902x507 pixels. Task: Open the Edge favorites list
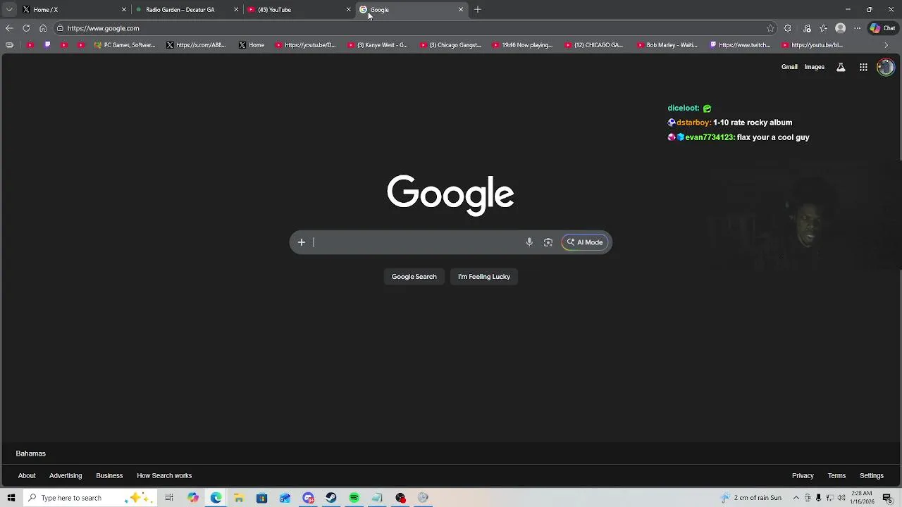[x=823, y=28]
